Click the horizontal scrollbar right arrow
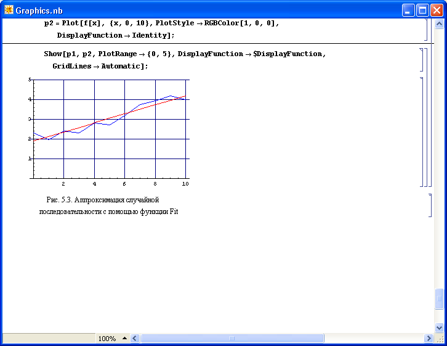Screen dimensions: 447x346 point(428,339)
